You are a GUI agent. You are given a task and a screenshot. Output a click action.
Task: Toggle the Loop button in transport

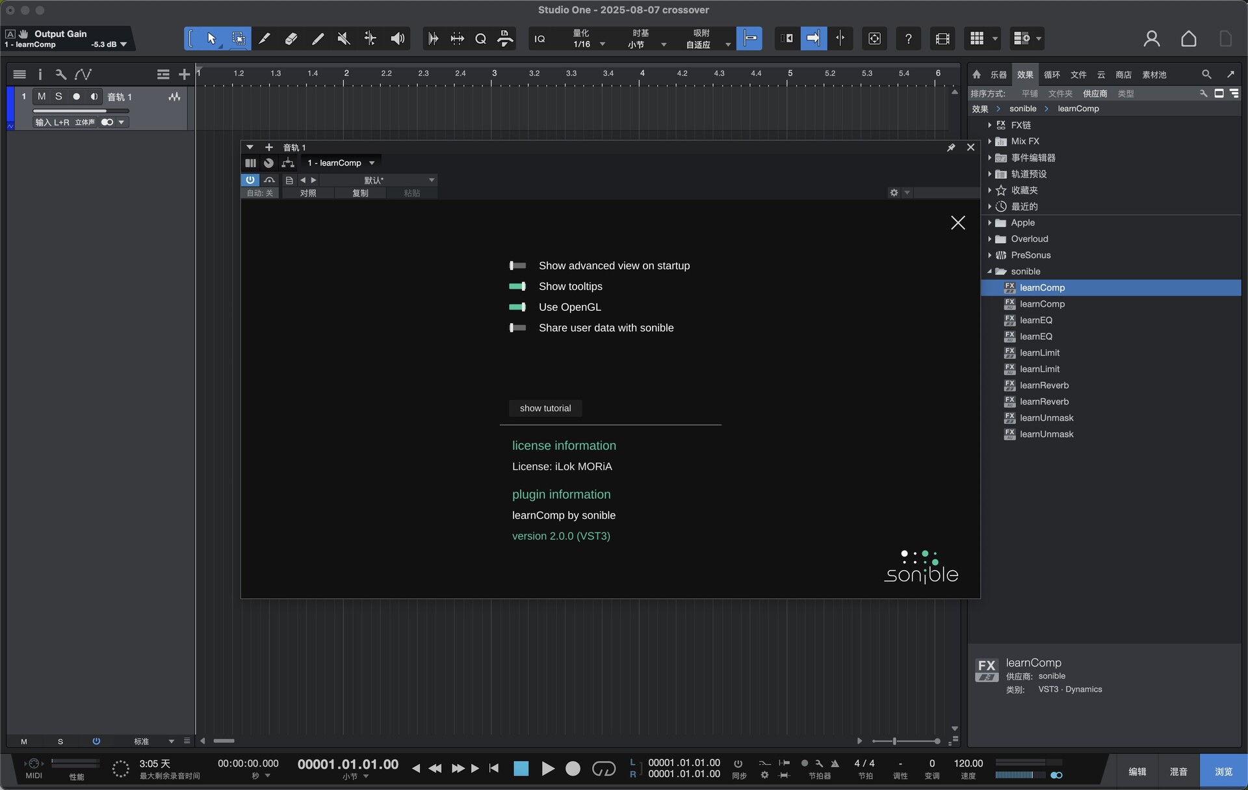point(603,769)
